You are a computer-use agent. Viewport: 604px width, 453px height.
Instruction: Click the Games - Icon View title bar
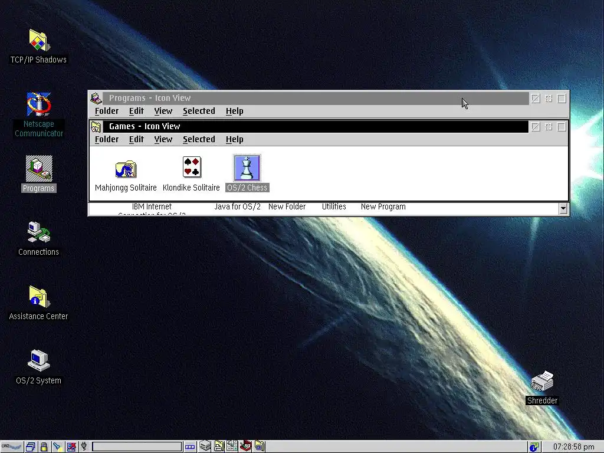(316, 126)
